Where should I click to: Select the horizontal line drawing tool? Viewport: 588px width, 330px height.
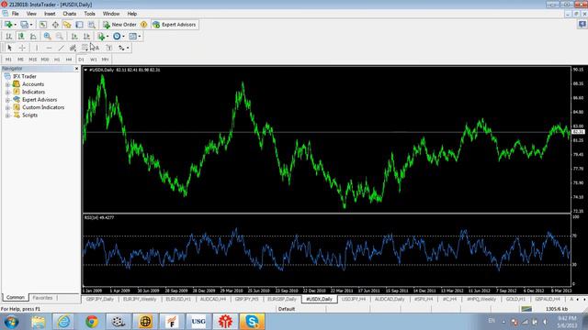click(x=49, y=48)
